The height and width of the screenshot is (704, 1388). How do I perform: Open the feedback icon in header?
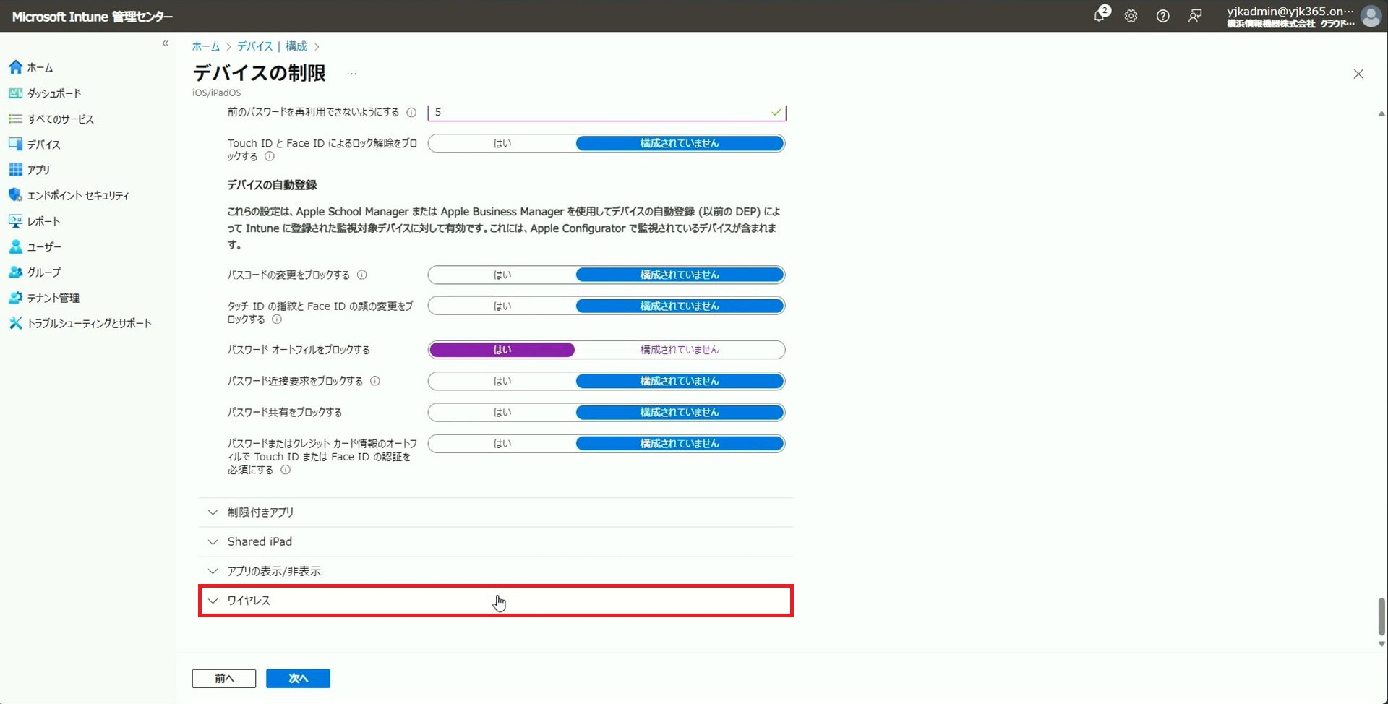[1194, 16]
